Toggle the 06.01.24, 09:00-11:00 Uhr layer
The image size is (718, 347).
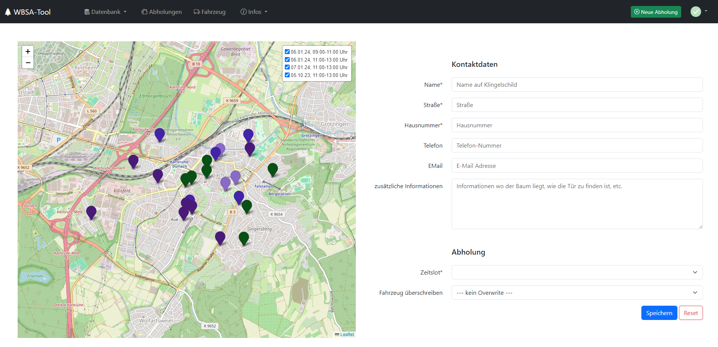point(287,52)
